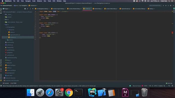The image size is (175, 98).
Task: Switch to the registerScreens.js editor tab
Action: point(126,9)
